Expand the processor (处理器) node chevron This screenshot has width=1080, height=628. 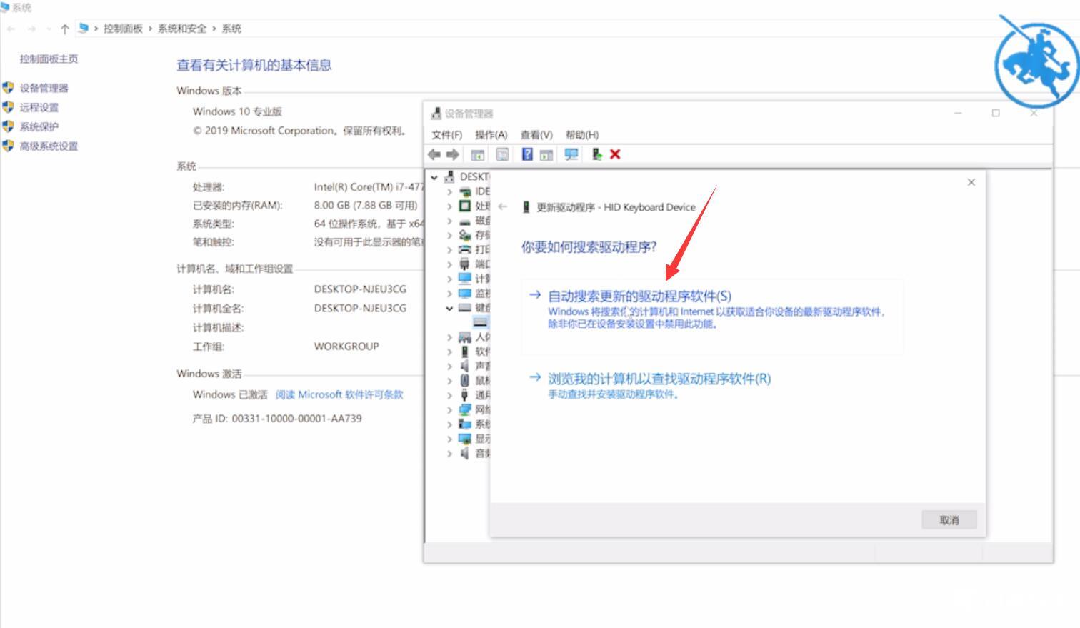point(449,206)
